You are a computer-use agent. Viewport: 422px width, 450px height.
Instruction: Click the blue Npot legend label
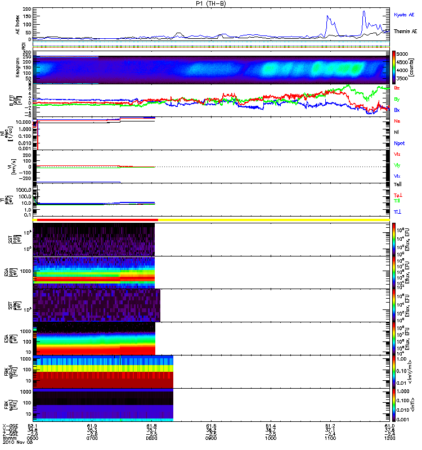399,143
